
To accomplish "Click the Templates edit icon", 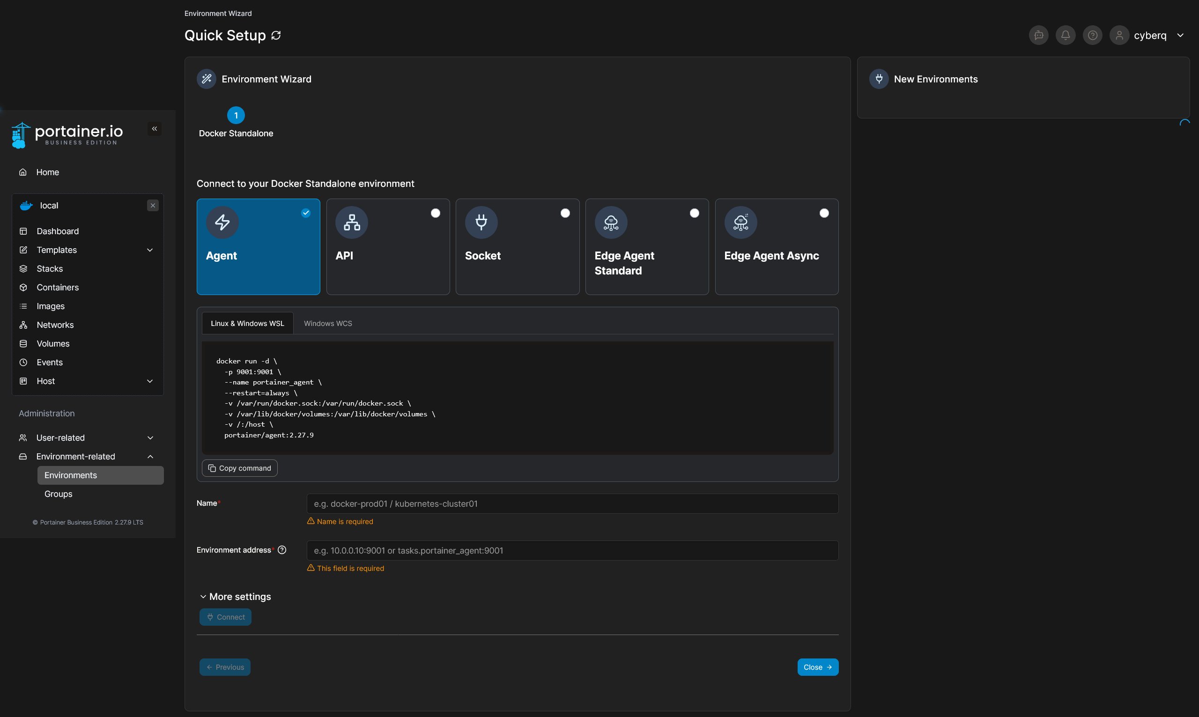I will [x=23, y=250].
